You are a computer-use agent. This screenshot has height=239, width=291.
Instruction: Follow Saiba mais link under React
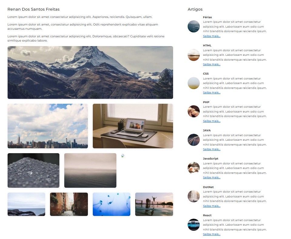pyautogui.click(x=212, y=234)
